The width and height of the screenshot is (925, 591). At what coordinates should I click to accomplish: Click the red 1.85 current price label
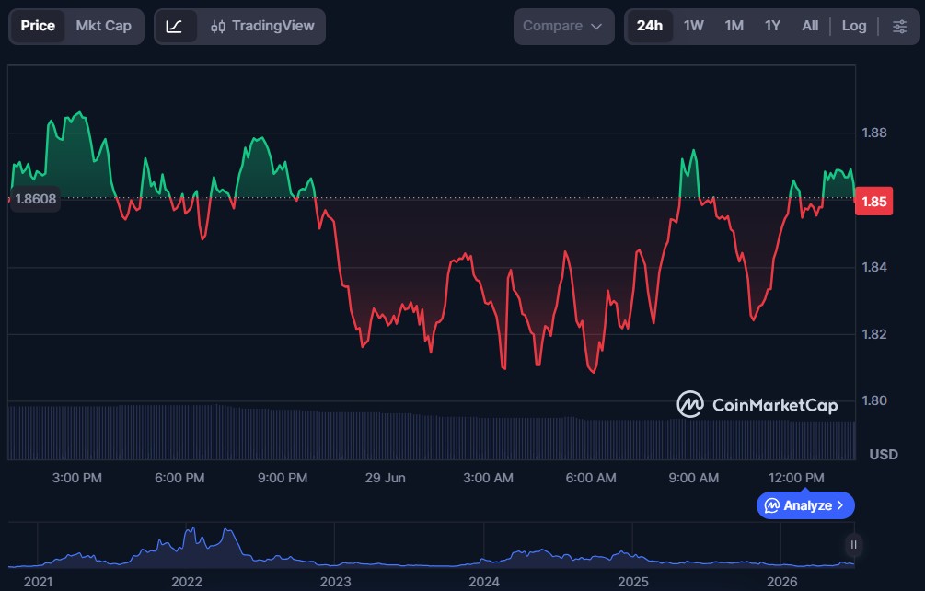click(x=873, y=201)
